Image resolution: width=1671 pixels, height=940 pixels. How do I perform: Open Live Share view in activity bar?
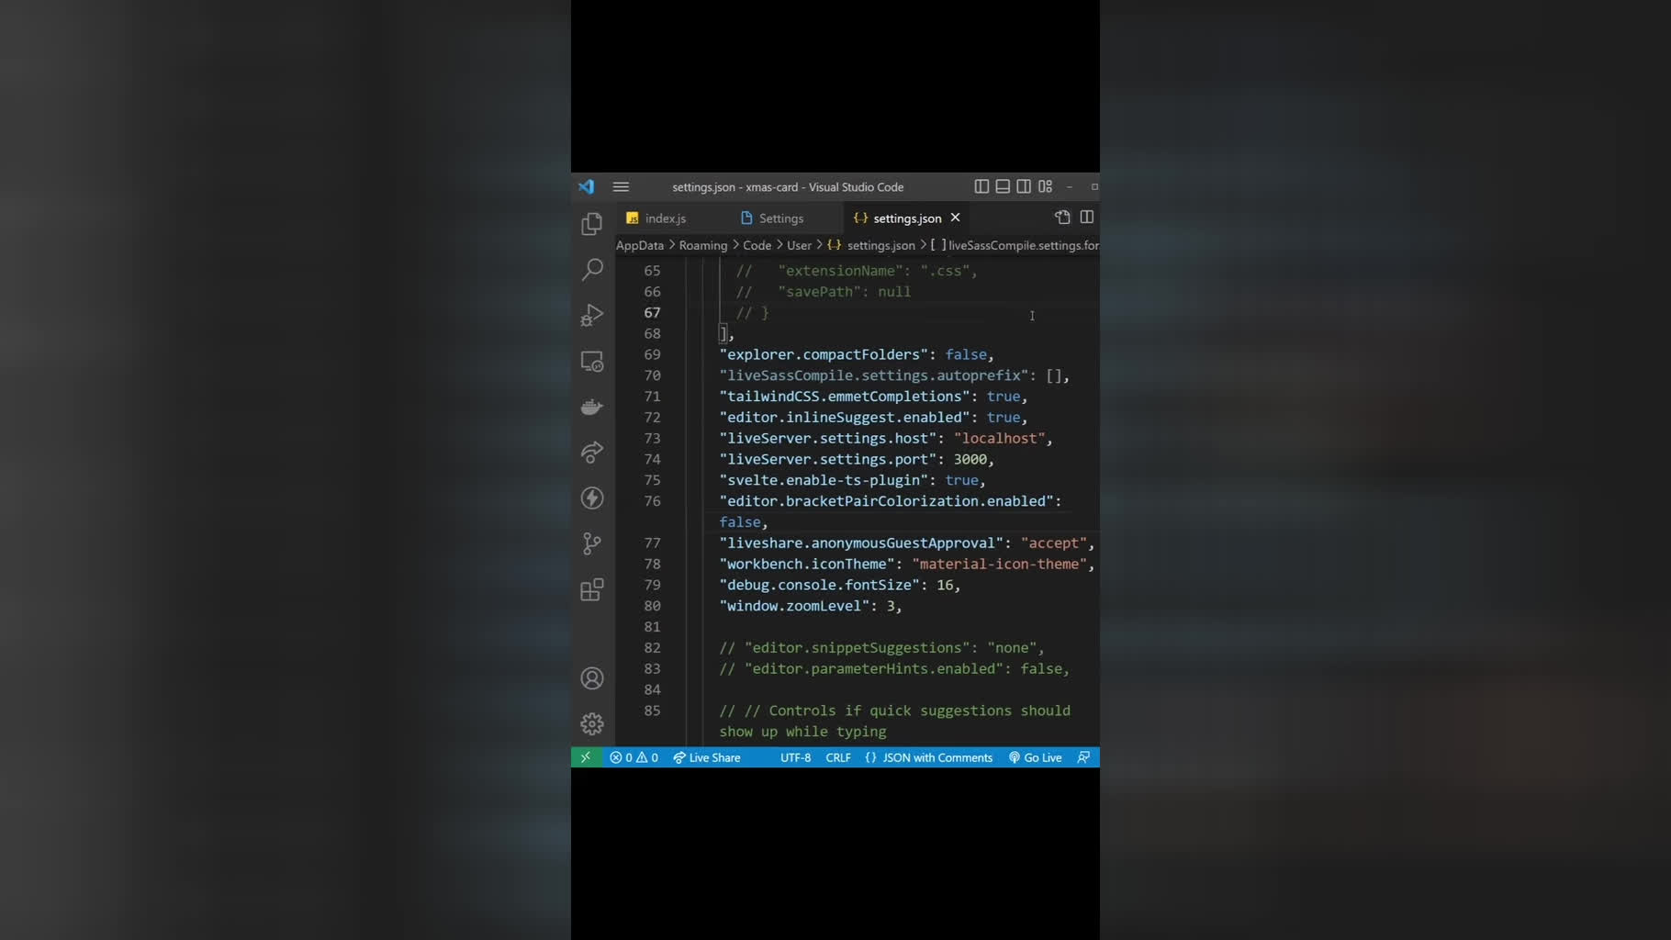coord(592,452)
